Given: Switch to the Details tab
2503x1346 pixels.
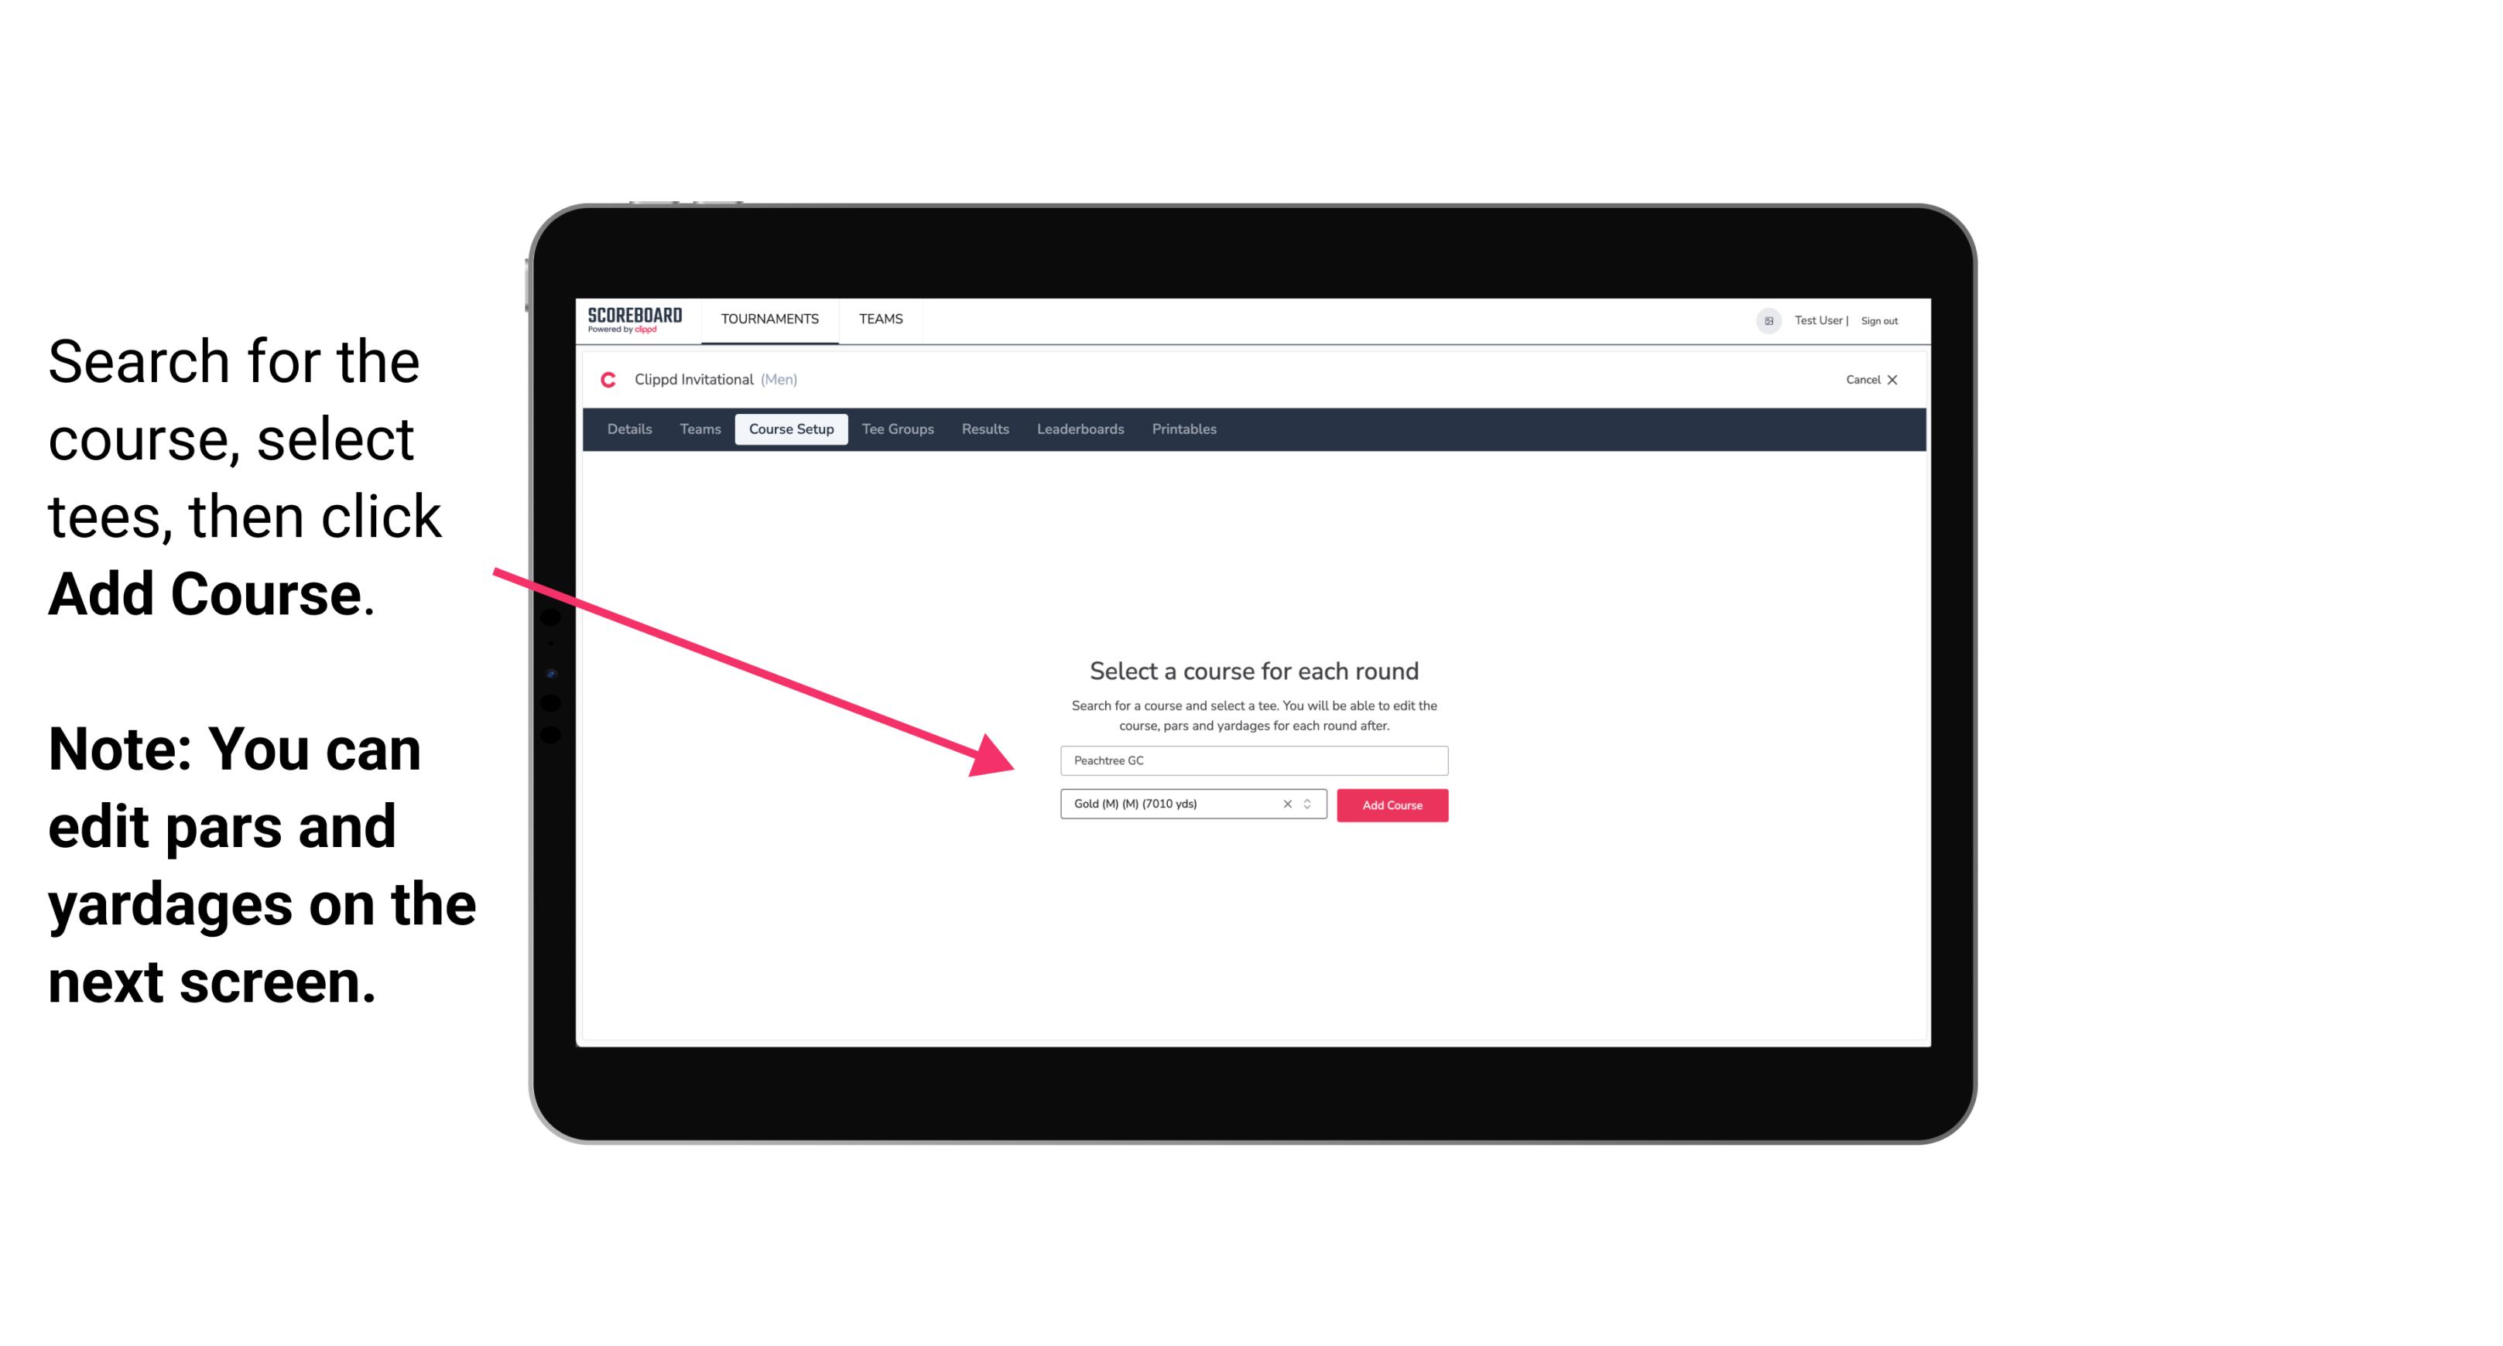Looking at the screenshot, I should click(x=628, y=429).
